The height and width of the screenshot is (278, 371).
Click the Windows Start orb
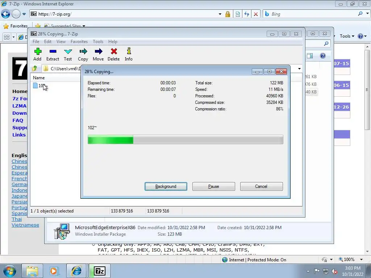point(10,271)
